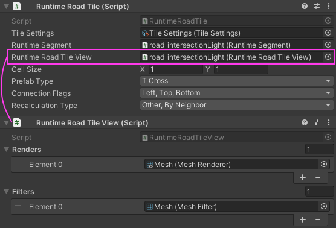Click the Connection Flags label

[41, 93]
